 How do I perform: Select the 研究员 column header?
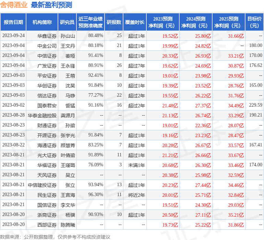click(67, 22)
